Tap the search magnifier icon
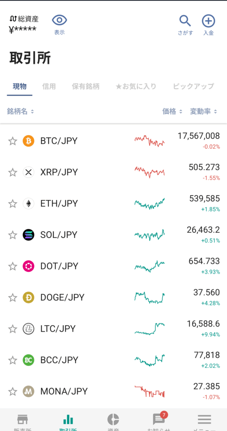The image size is (227, 431). pos(185,21)
